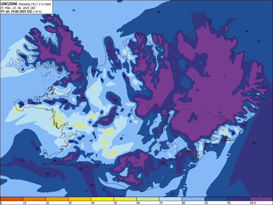Click the legend tick label "99.9"
Image resolution: width=273 pixels, height=205 pixels.
point(253,203)
